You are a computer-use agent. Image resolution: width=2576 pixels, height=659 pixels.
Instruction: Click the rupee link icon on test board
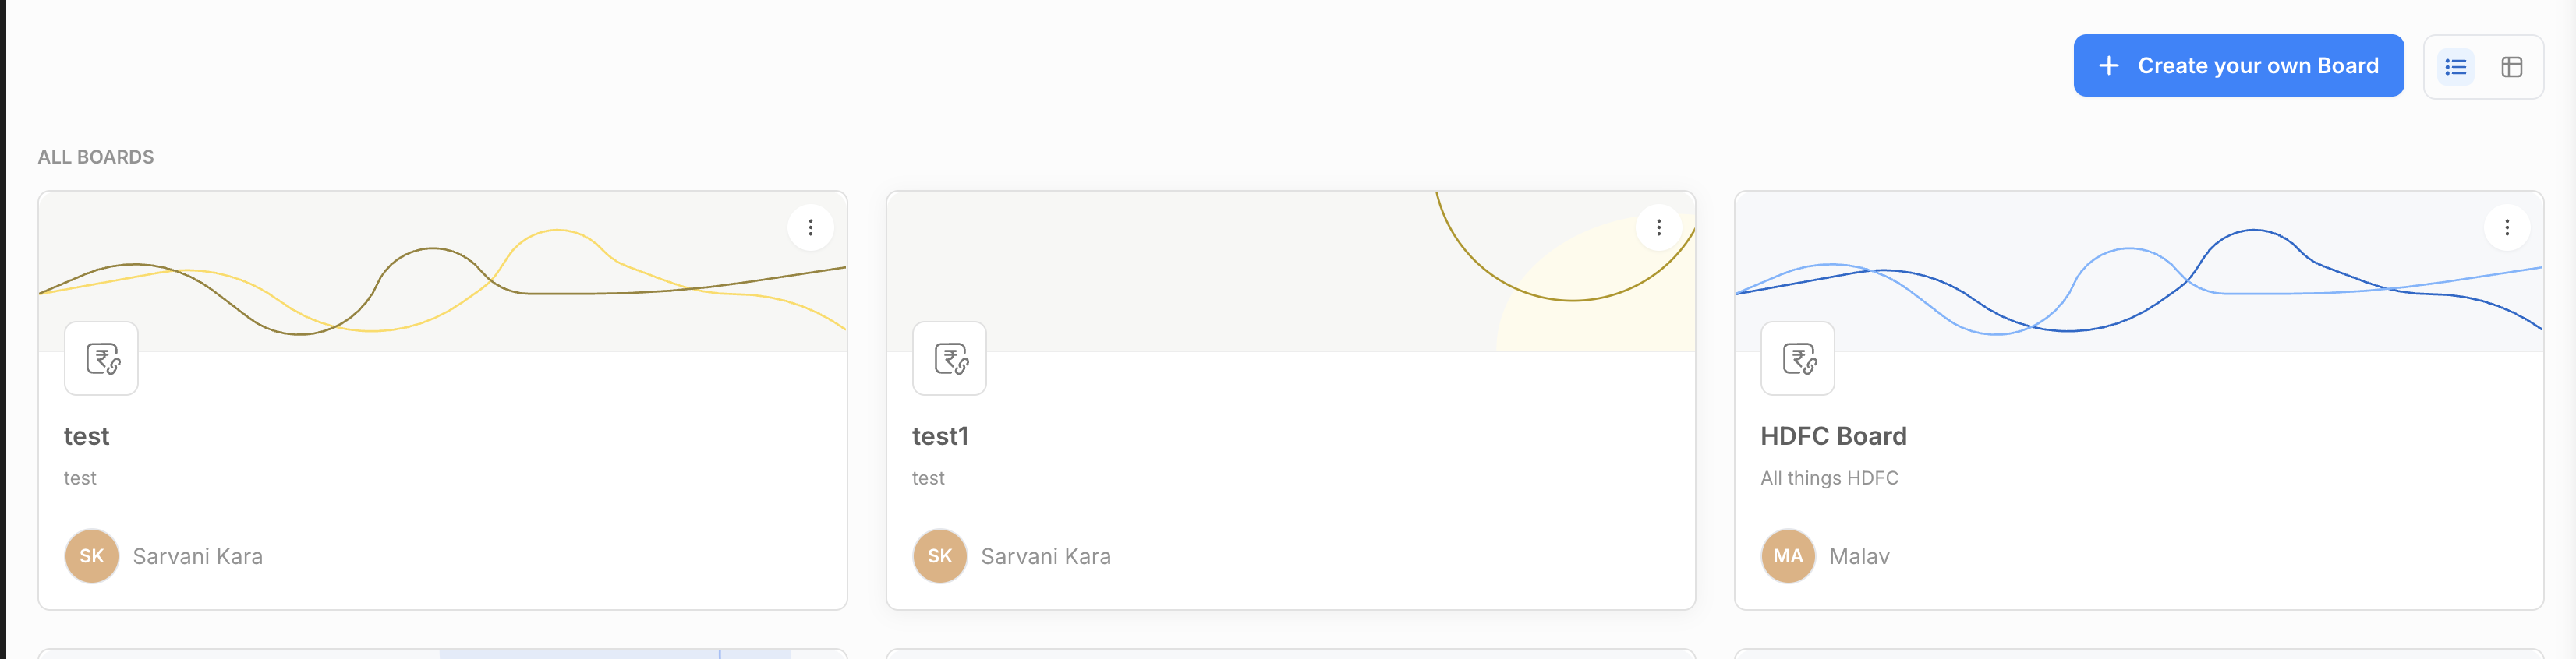pyautogui.click(x=102, y=358)
